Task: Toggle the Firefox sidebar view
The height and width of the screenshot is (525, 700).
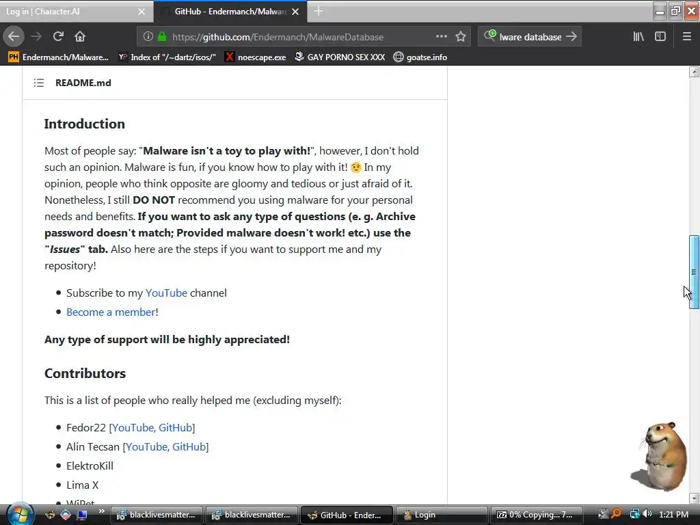Action: tap(660, 37)
